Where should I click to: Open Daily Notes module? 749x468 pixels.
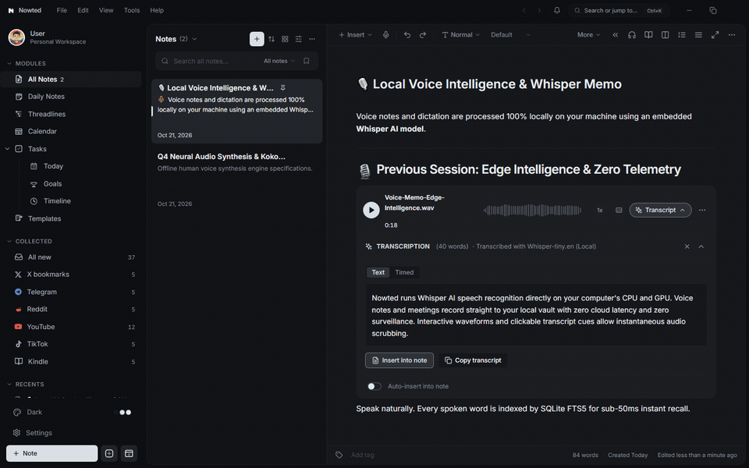tap(46, 97)
